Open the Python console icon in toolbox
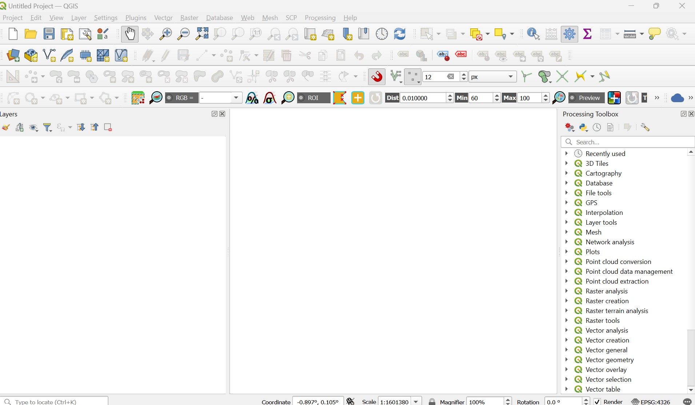Image resolution: width=695 pixels, height=405 pixels. (x=583, y=127)
